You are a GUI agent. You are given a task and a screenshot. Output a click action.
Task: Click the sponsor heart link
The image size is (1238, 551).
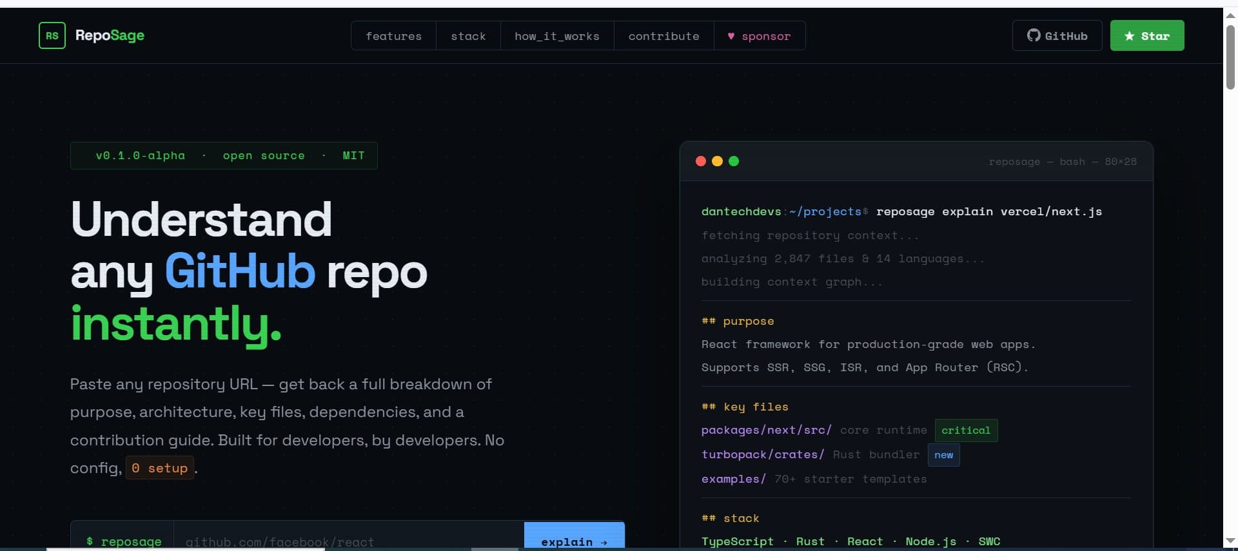pos(759,36)
